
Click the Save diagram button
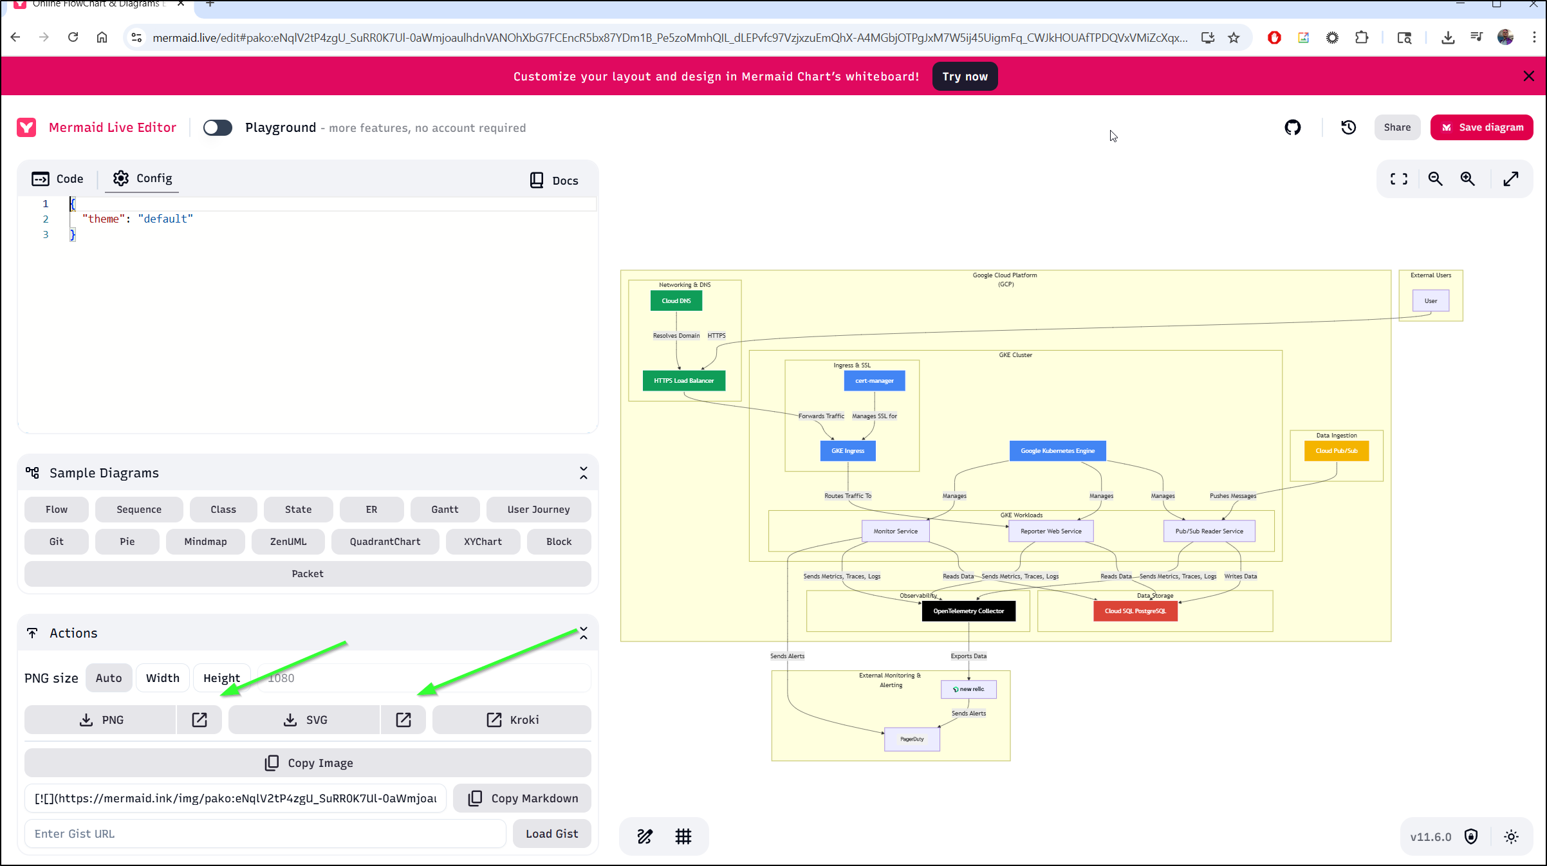click(x=1481, y=127)
